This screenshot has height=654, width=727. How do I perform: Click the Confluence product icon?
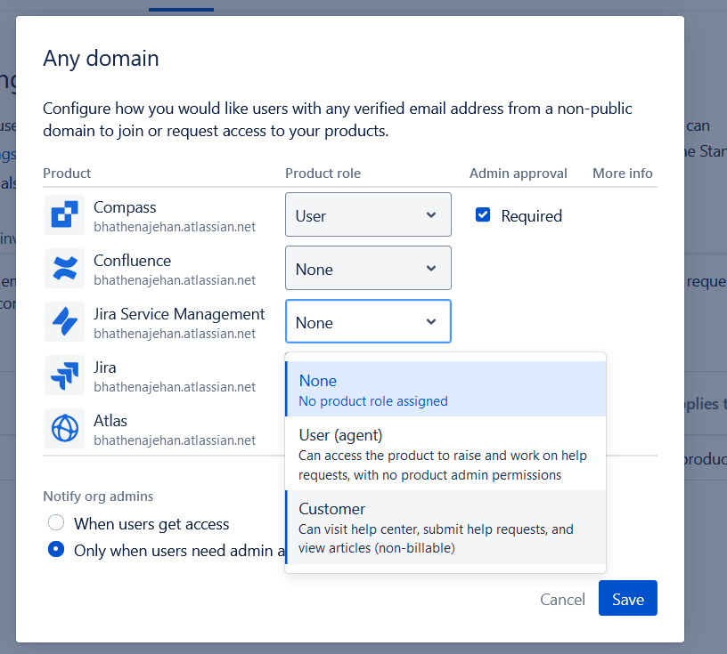click(x=64, y=268)
